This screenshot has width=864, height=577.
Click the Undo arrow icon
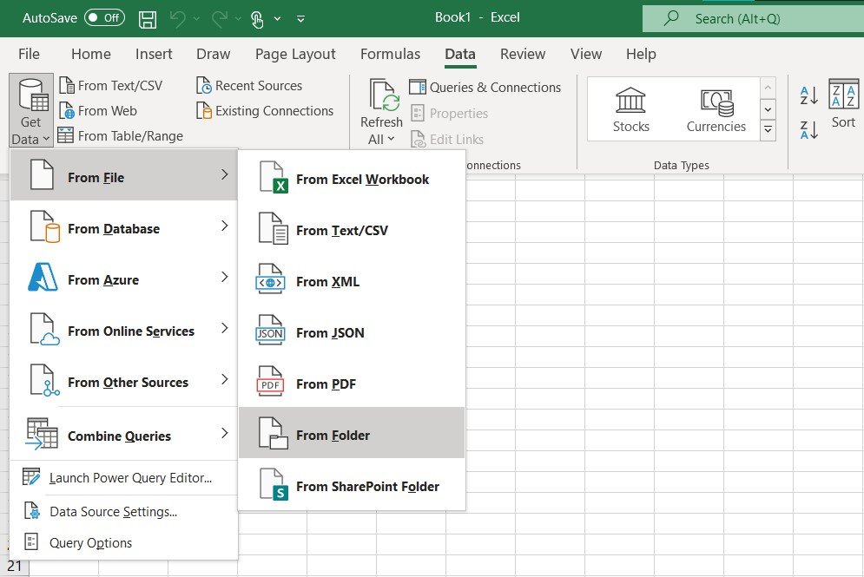tap(177, 19)
